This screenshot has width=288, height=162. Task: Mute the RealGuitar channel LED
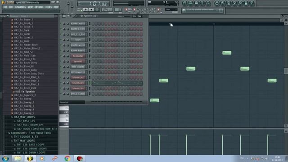(61, 56)
